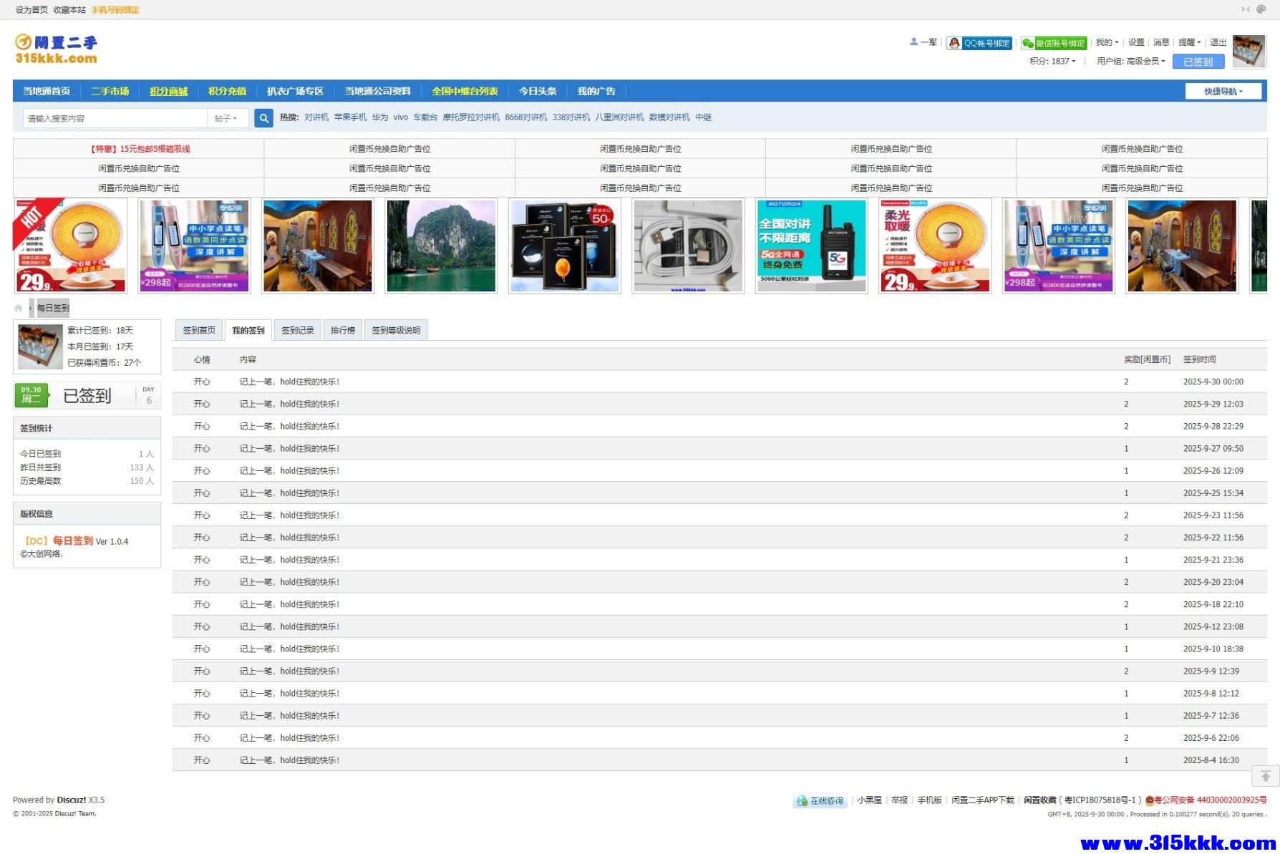Click the blue 已签到 button in header

tap(1198, 62)
